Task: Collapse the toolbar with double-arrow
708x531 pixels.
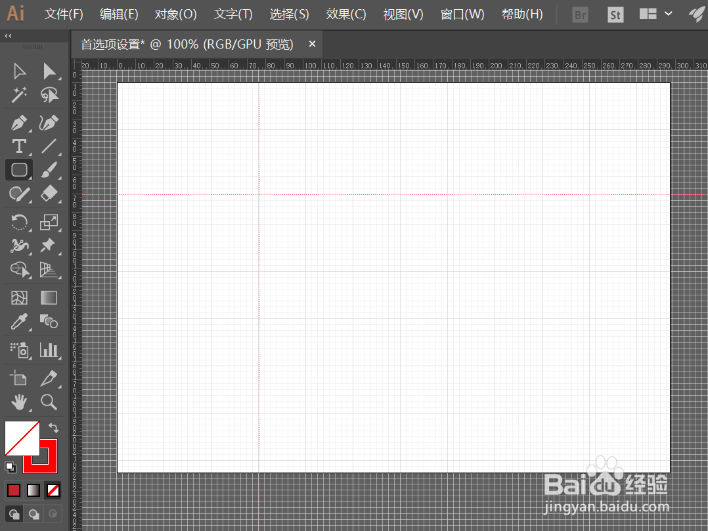Action: tap(8, 35)
